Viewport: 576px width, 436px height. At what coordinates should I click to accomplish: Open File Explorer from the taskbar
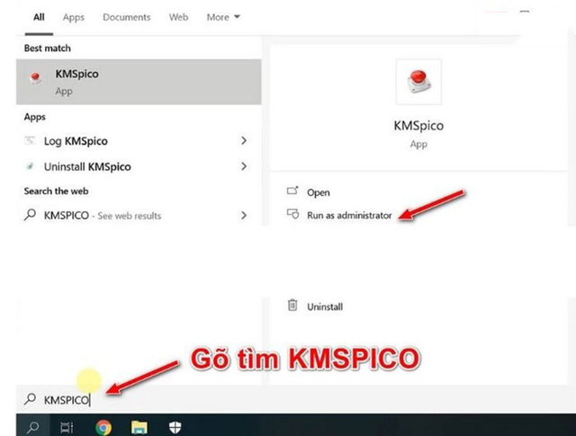139,427
